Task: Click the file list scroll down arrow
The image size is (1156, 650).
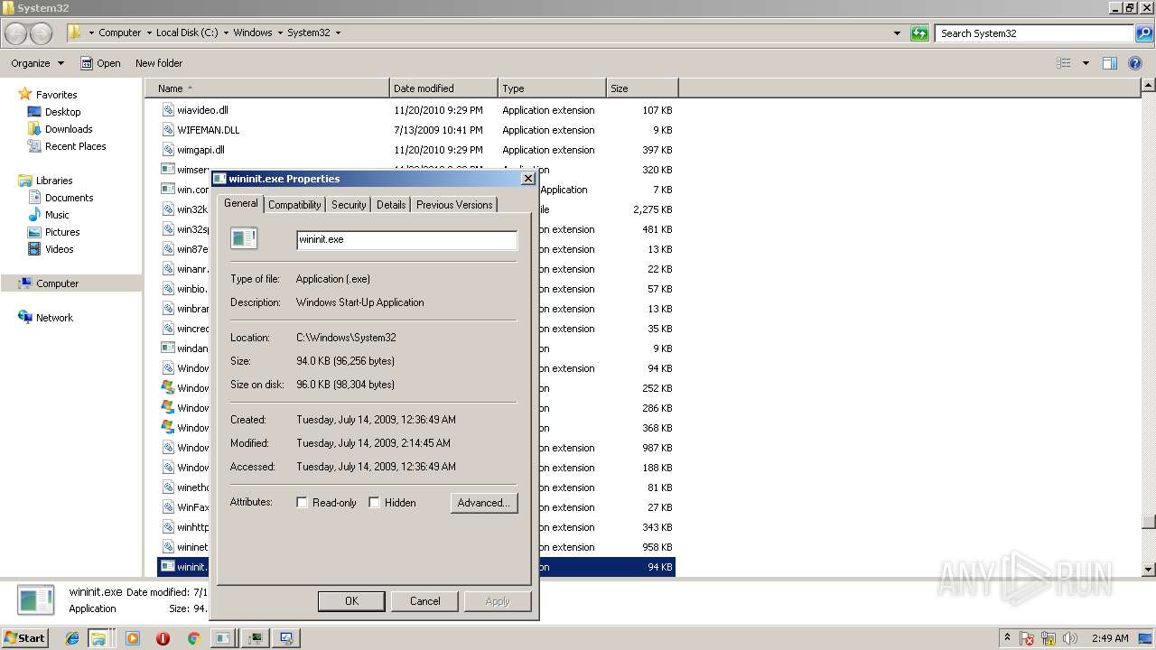Action: [1148, 570]
